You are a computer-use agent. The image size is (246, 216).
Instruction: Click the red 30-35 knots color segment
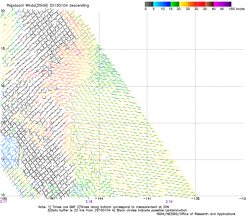point(201,4)
